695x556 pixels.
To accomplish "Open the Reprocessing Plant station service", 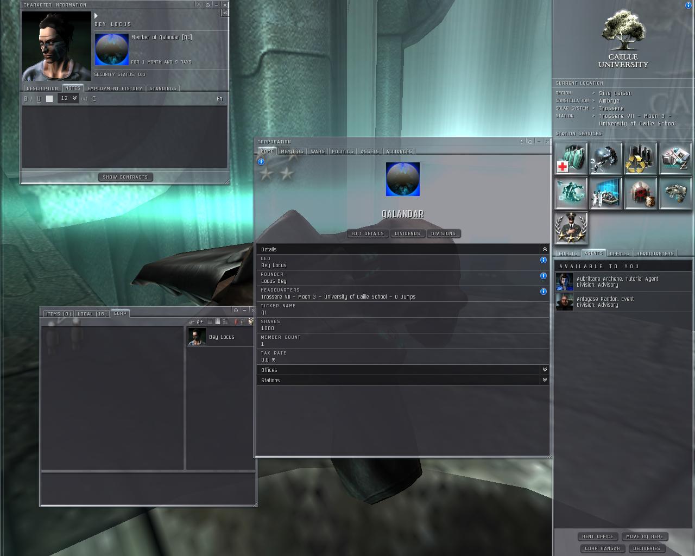I will point(641,158).
